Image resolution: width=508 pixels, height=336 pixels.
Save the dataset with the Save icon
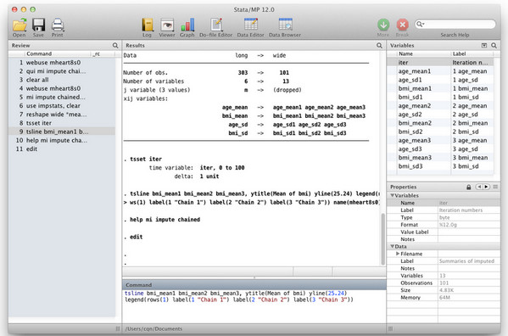pos(38,25)
